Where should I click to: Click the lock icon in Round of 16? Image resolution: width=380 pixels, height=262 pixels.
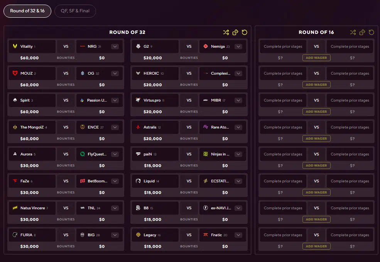click(362, 32)
